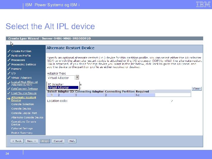The height and width of the screenshot is (159, 212).
Task: Click Processors step in sidebar
Action: 18,60
